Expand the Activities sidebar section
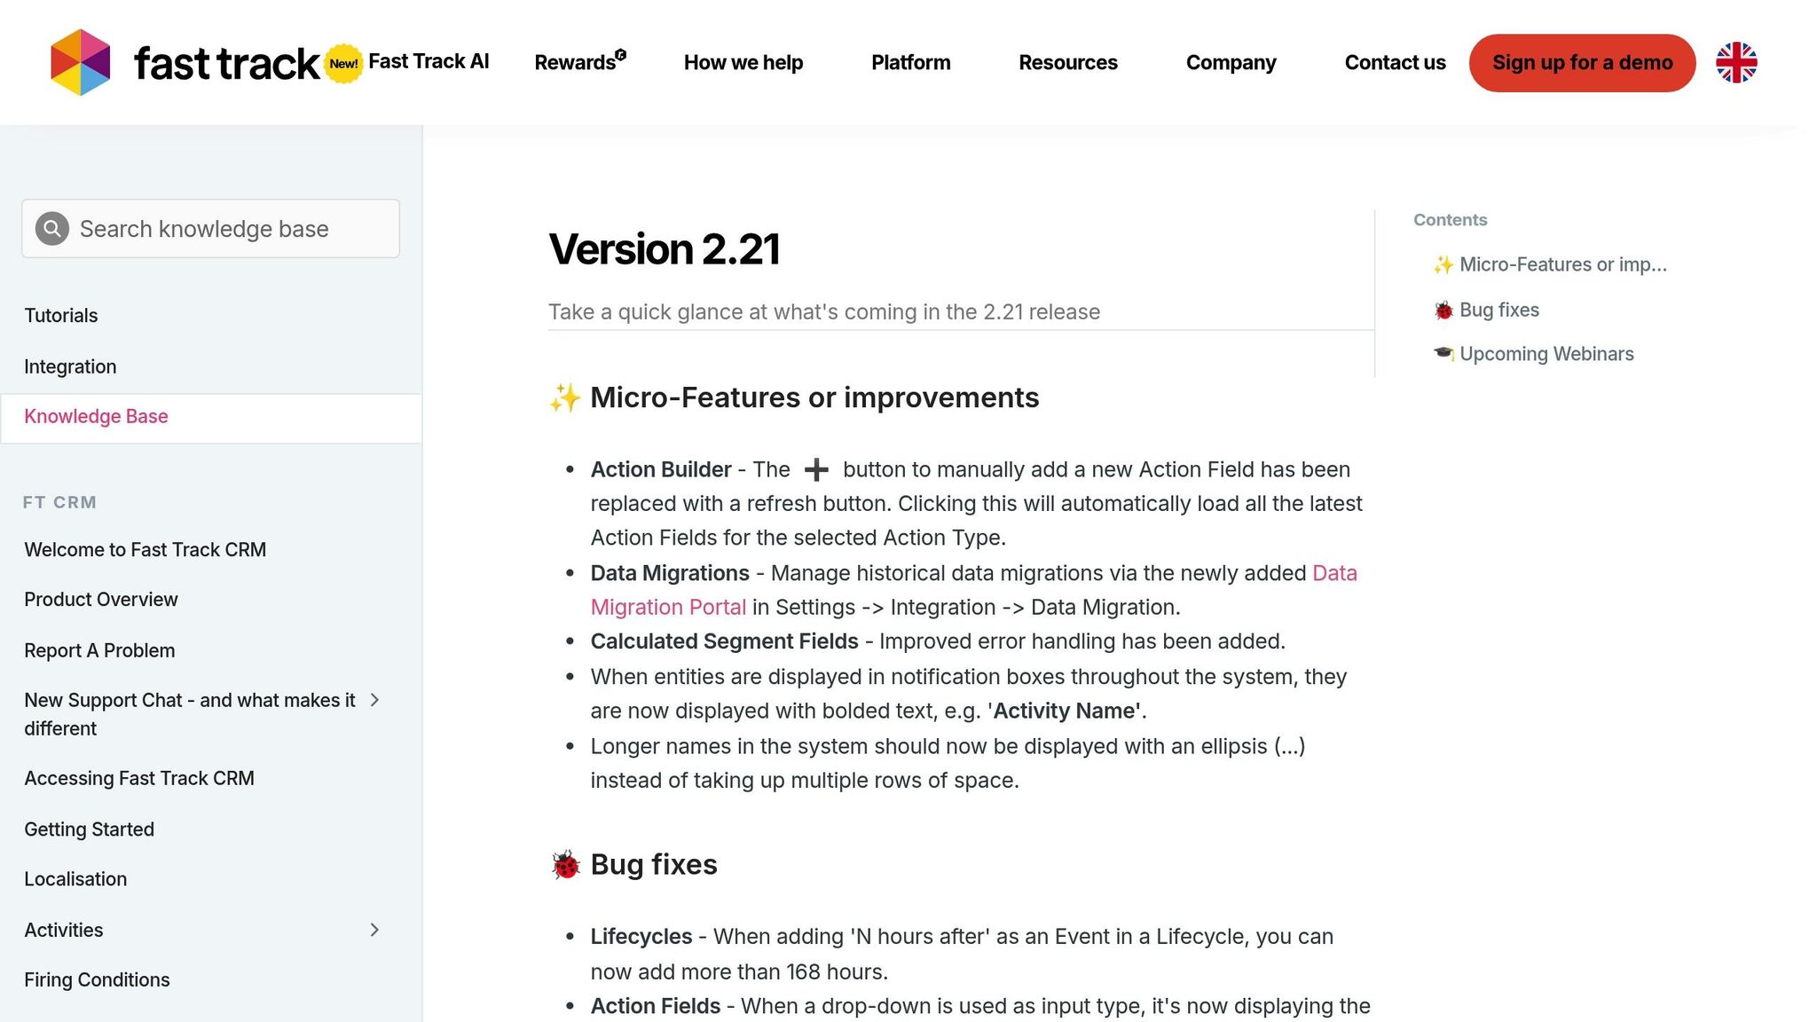The image size is (1817, 1022). pyautogui.click(x=374, y=930)
